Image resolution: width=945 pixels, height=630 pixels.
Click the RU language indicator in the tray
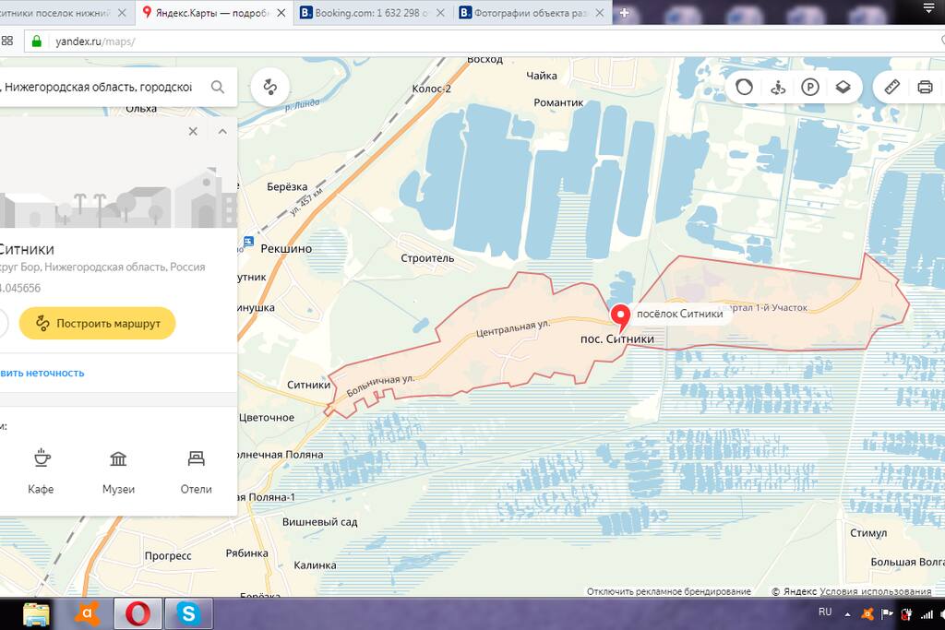[825, 612]
